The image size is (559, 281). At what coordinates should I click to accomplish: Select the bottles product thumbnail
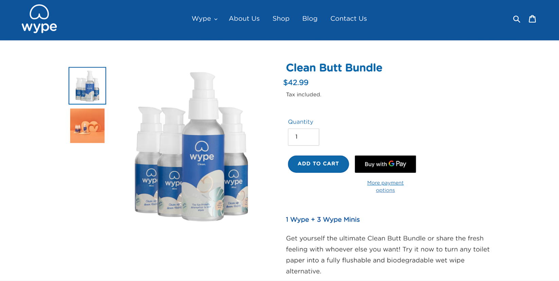(87, 86)
